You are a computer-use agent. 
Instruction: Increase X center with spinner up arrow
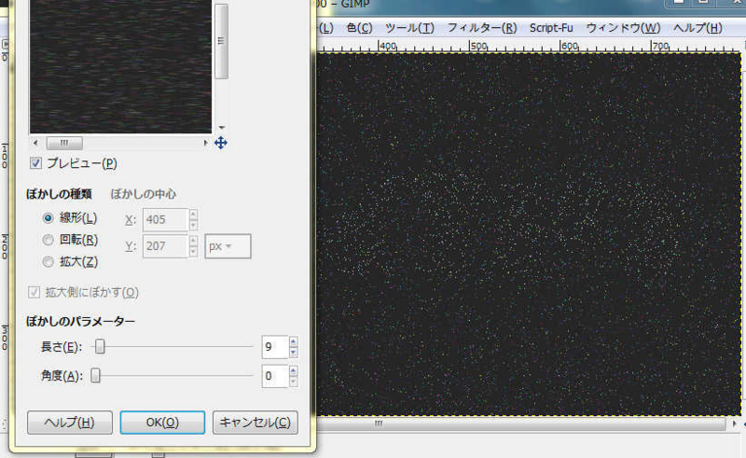193,215
